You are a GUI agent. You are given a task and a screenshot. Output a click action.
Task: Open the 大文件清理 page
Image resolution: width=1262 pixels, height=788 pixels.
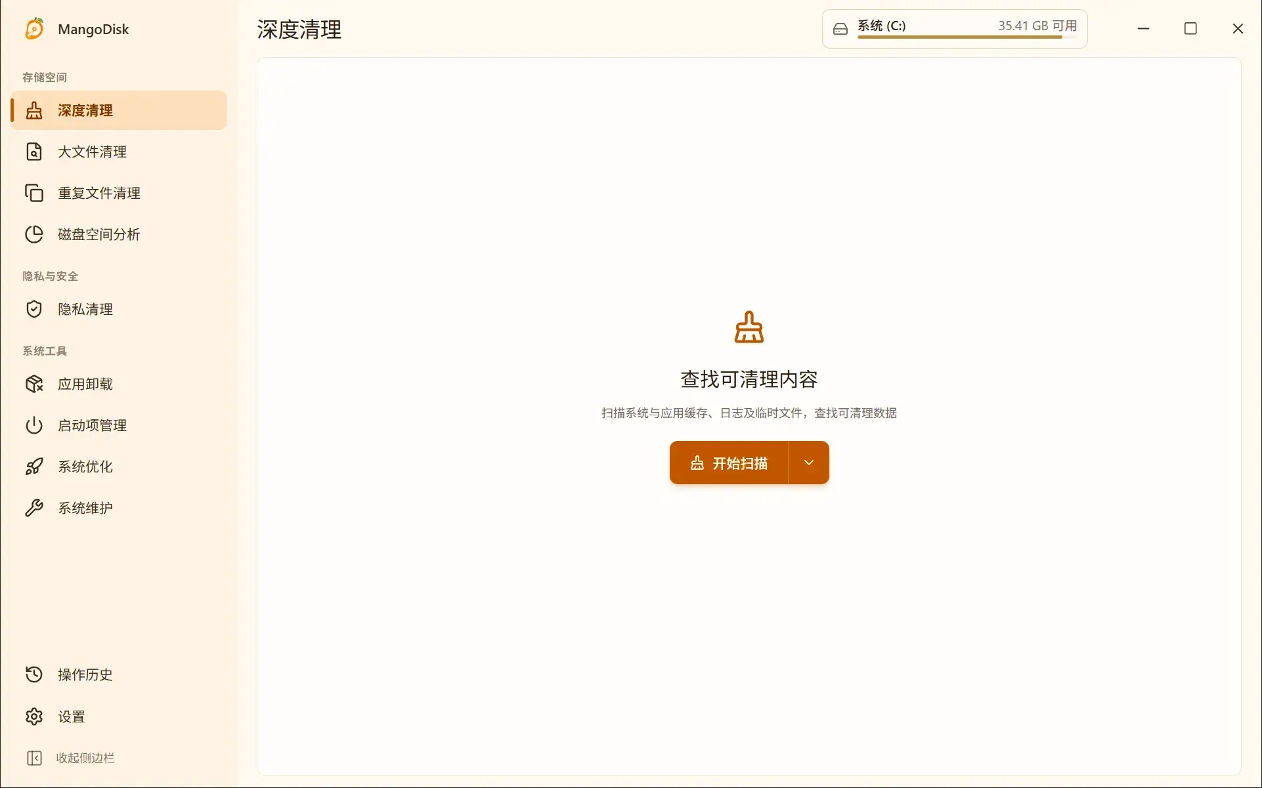(x=119, y=152)
